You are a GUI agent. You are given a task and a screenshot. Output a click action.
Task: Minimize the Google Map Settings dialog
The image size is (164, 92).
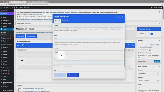(x=120, y=17)
